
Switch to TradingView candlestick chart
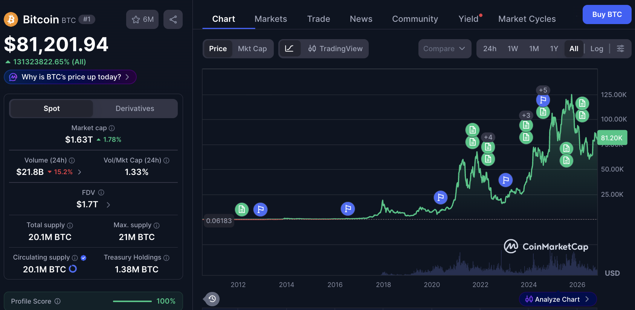[335, 49]
